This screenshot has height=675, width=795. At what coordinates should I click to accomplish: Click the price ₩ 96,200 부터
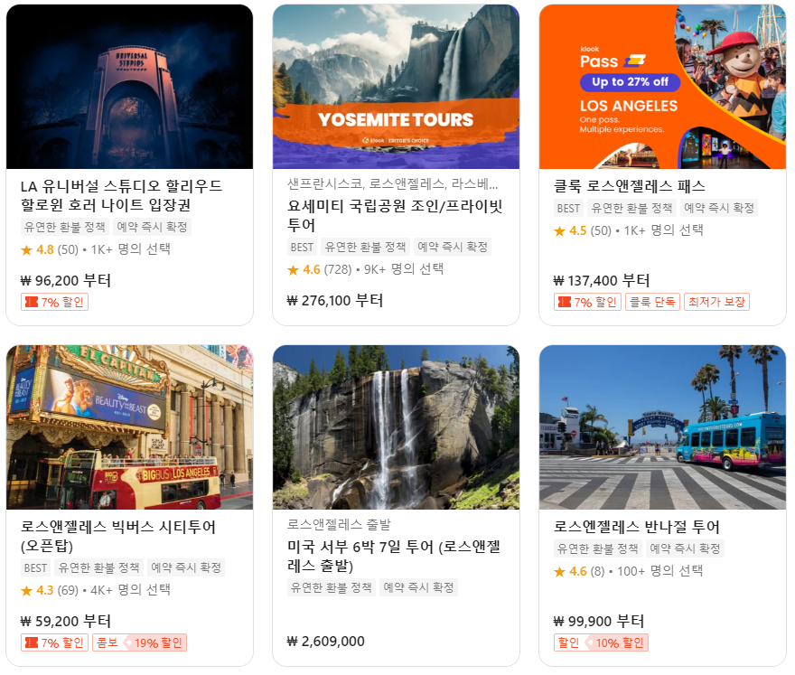click(65, 280)
